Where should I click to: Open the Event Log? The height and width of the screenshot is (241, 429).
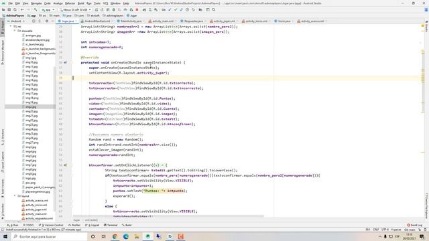[415, 225]
